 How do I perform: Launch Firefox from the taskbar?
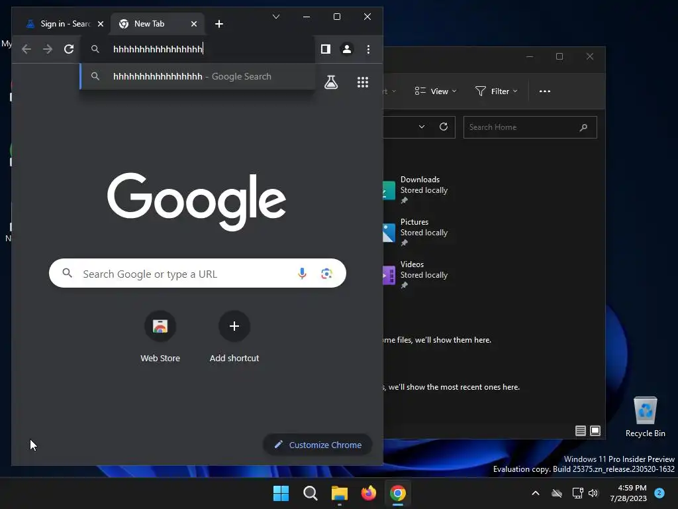point(368,493)
